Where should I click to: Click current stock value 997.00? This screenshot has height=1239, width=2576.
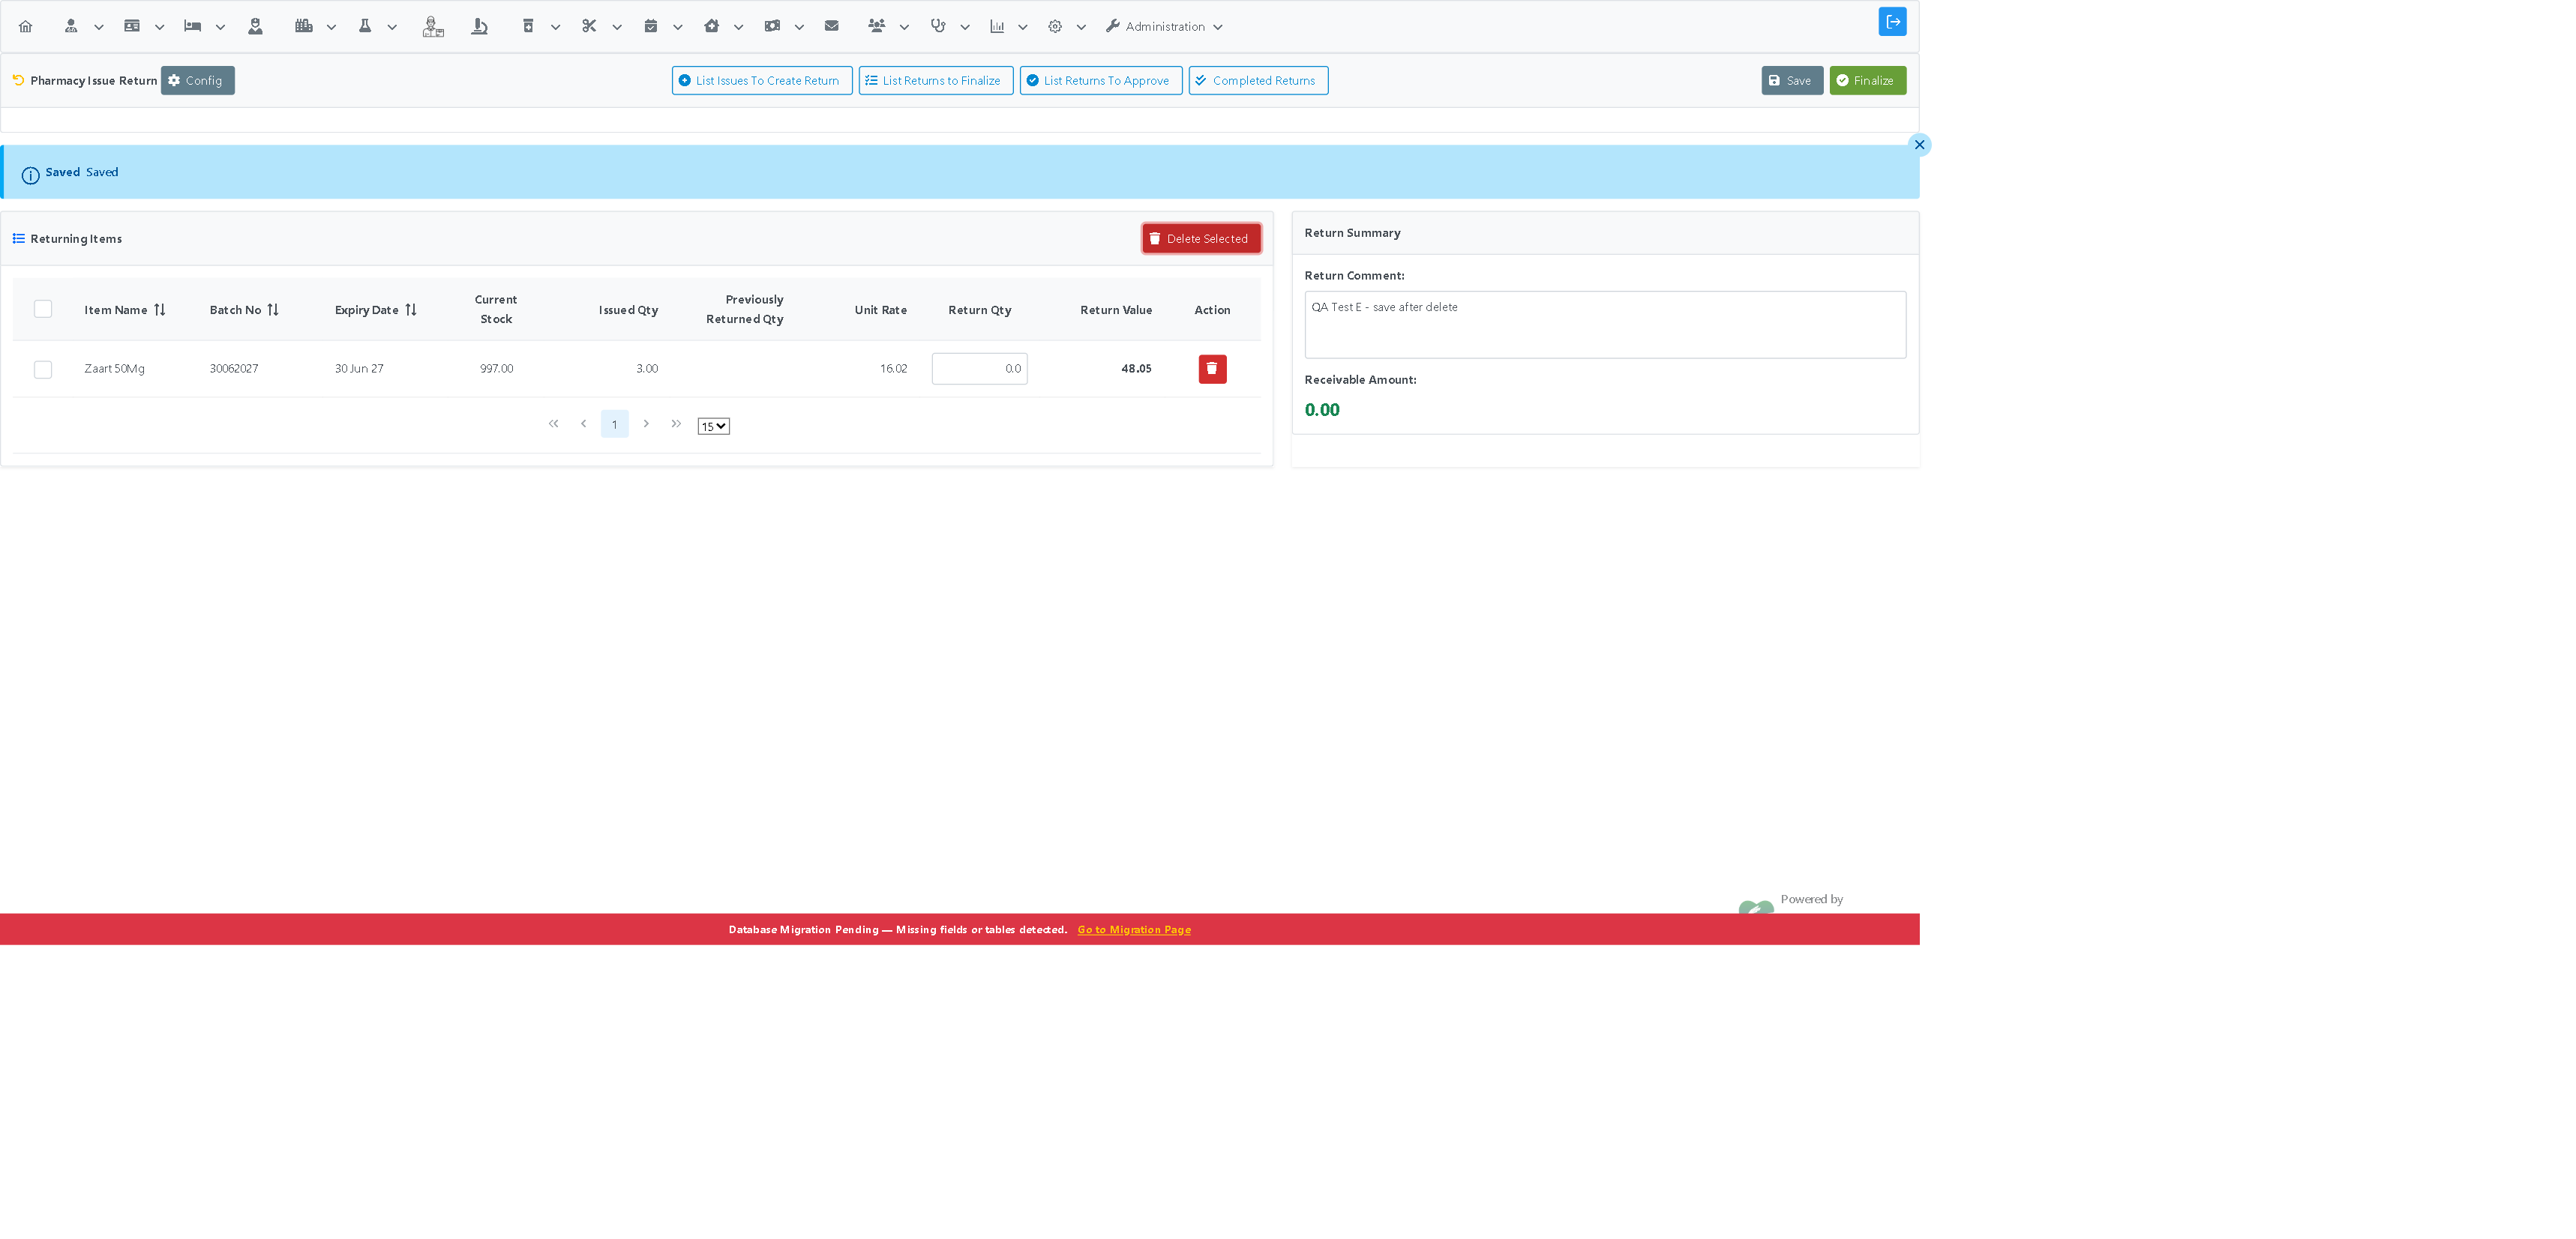coord(496,369)
